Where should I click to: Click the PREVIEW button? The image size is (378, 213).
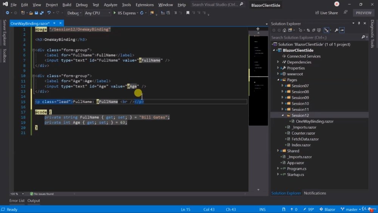click(364, 13)
